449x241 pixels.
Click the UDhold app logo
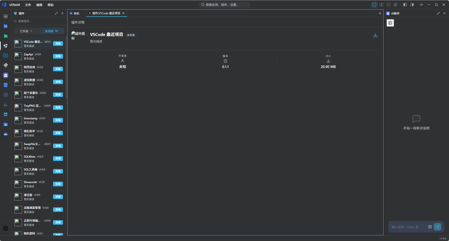[x=4, y=5]
